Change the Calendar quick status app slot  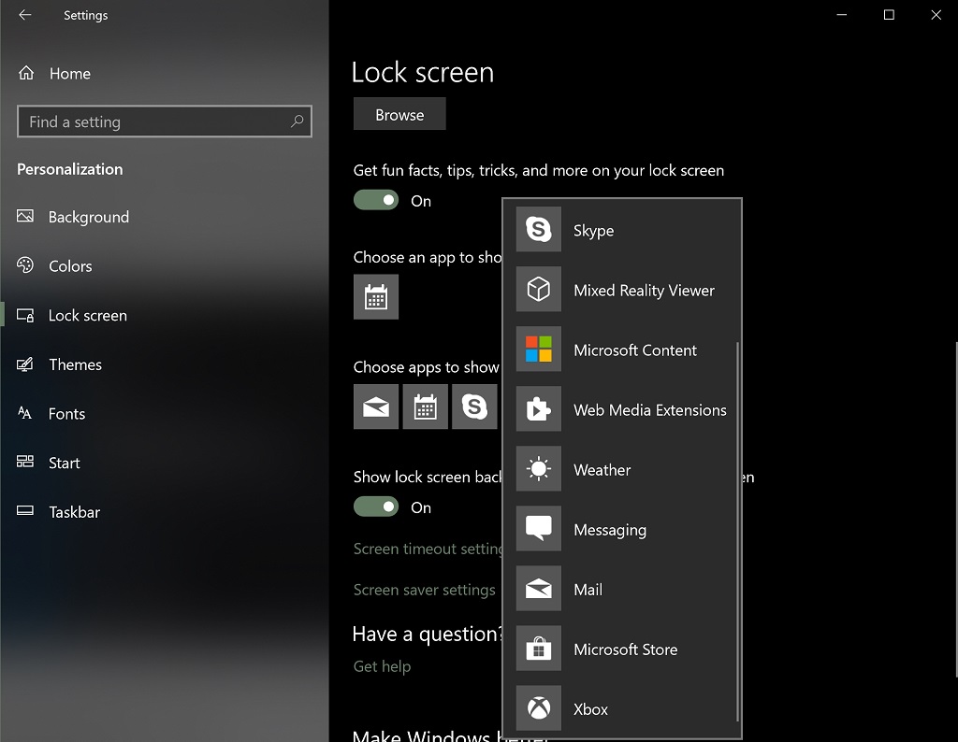[x=426, y=407]
